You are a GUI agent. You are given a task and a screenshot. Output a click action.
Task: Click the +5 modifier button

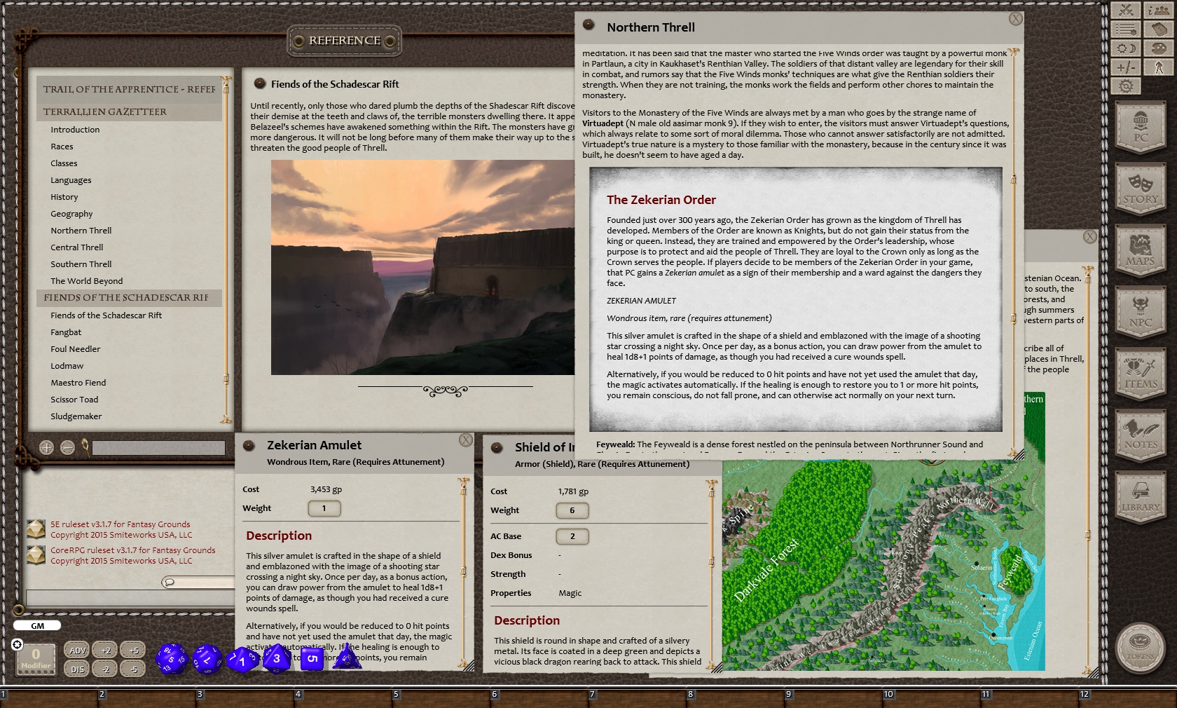pos(133,650)
